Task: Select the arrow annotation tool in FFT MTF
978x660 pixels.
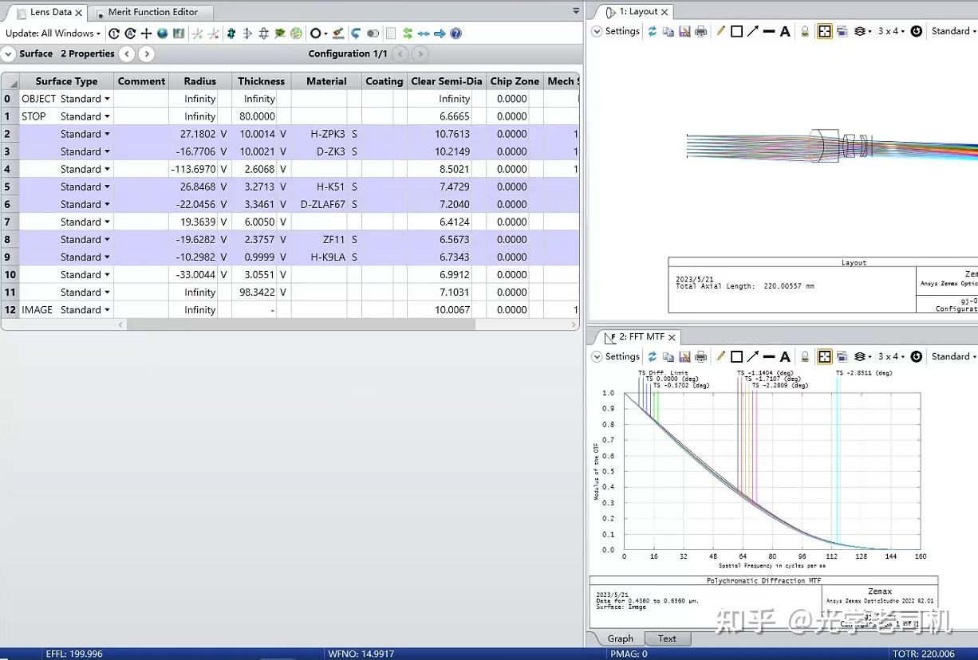Action: [x=752, y=356]
